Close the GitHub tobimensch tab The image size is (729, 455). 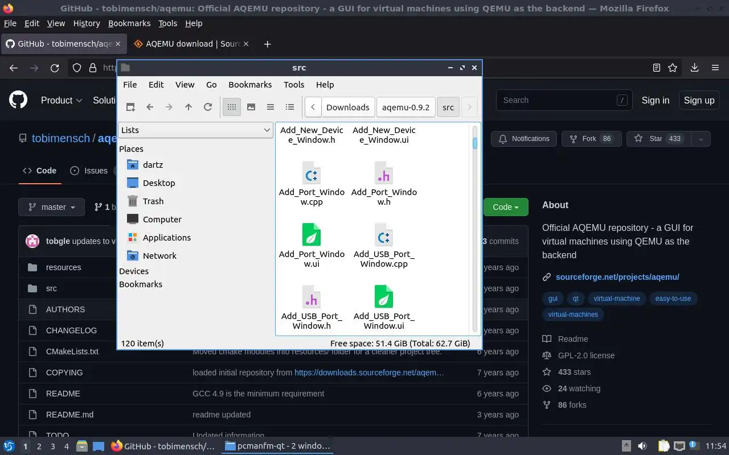(118, 44)
